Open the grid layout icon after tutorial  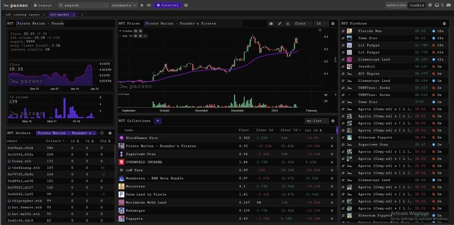(x=186, y=5)
